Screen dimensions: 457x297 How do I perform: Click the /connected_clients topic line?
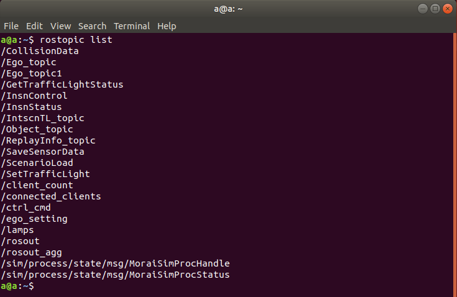click(x=51, y=196)
